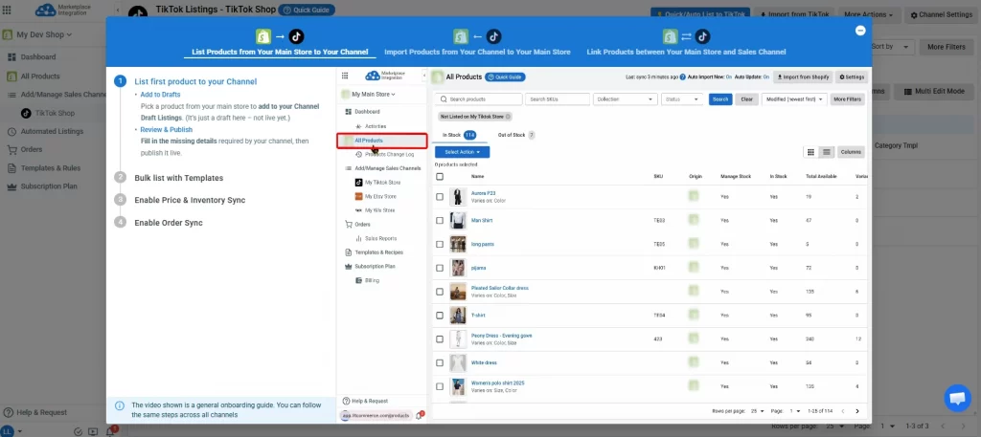Open the Bulk list with Templates step
Viewport: 981px width, 437px height.
coord(178,178)
